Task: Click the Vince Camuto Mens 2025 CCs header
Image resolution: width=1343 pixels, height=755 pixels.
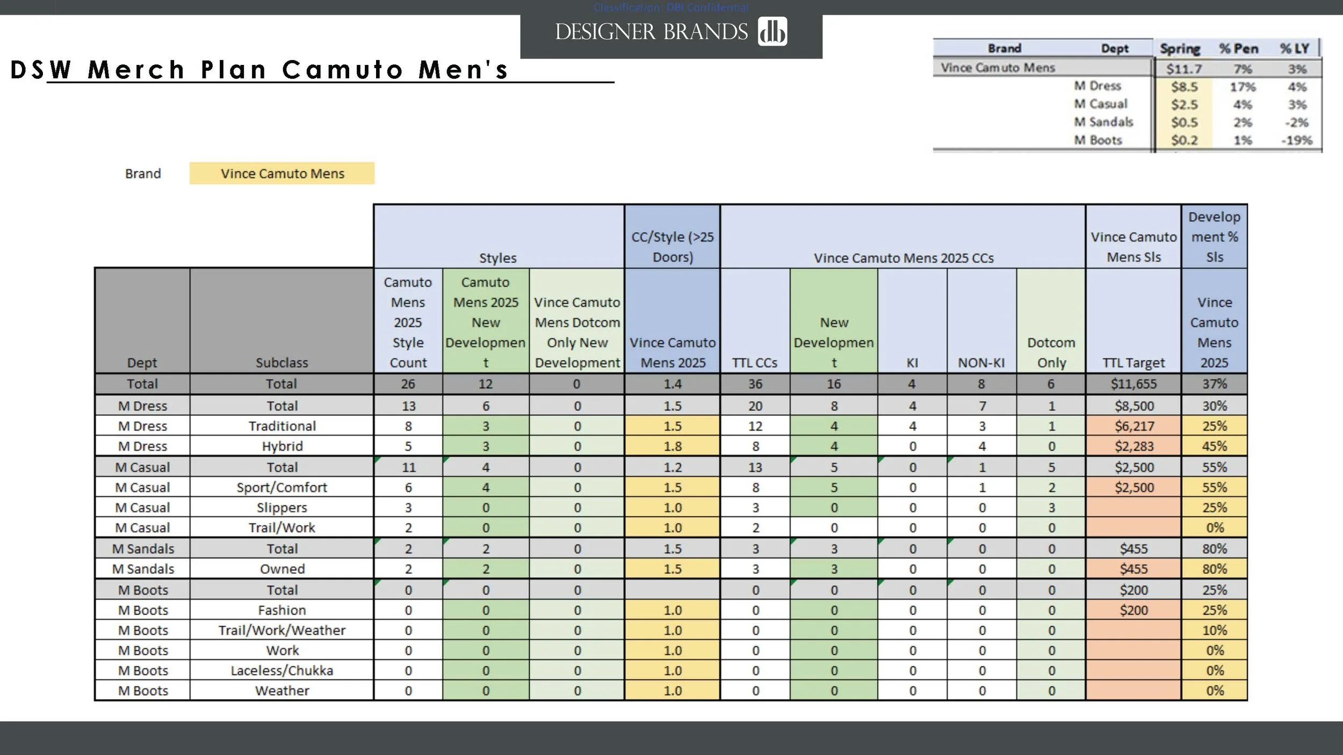Action: coord(903,258)
